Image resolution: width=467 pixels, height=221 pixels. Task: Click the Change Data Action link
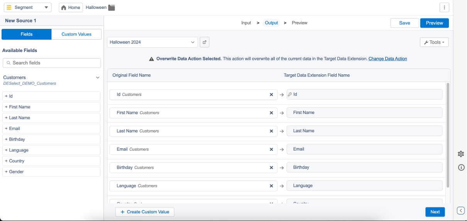click(387, 59)
